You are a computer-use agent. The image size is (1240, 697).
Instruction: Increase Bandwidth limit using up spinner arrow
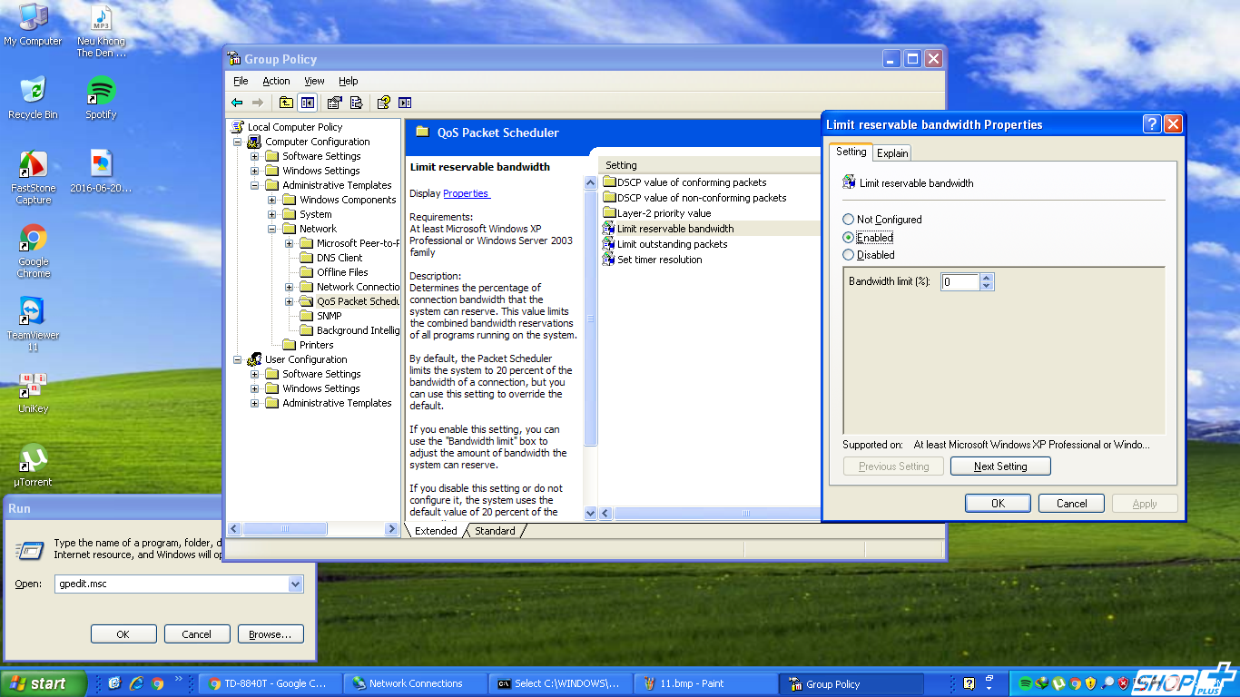click(x=988, y=278)
